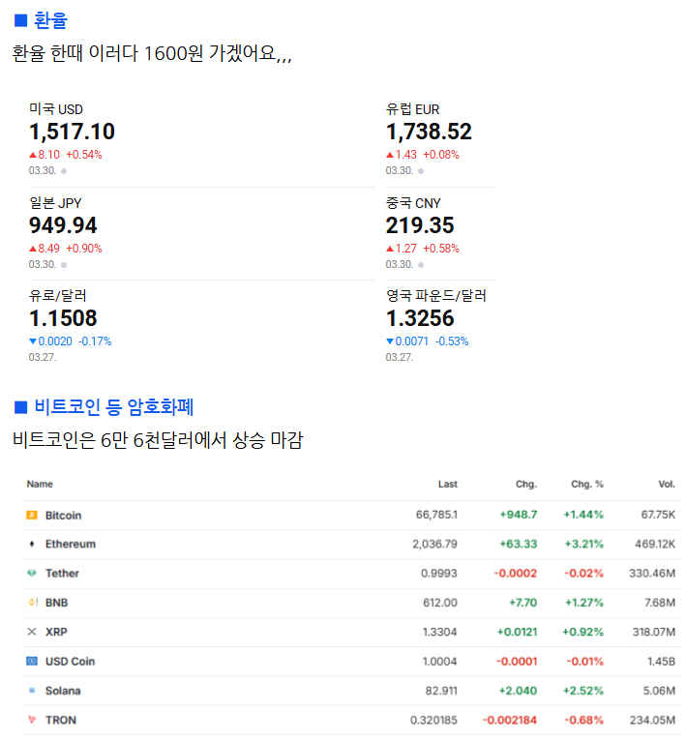Sort by Last price column header
Image resolution: width=686 pixels, height=741 pixels.
click(447, 484)
